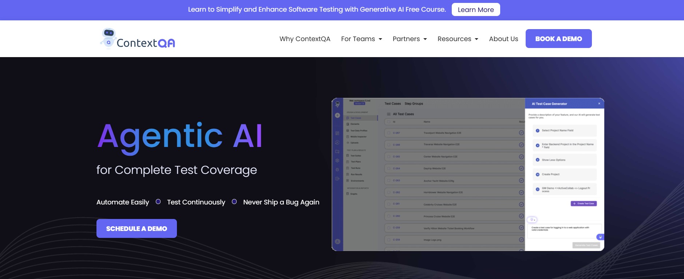This screenshot has width=684, height=279.
Task: Click the robot icon atop the demo left rail
Action: tap(337, 104)
